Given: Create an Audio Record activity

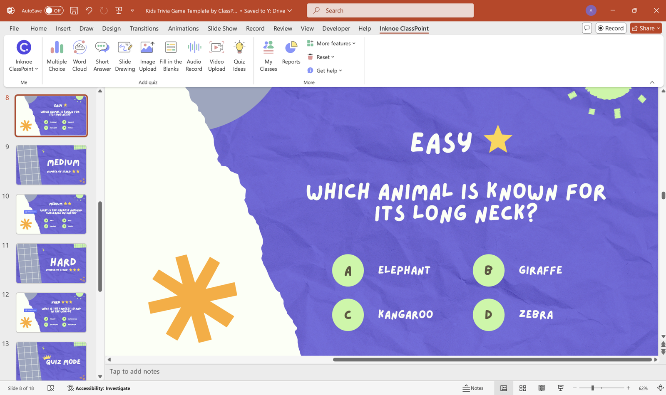Looking at the screenshot, I should click(194, 55).
